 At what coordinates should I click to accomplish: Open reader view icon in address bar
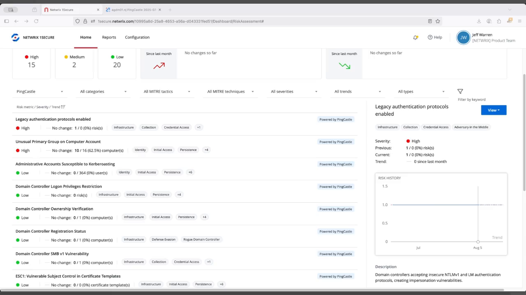pos(430,21)
